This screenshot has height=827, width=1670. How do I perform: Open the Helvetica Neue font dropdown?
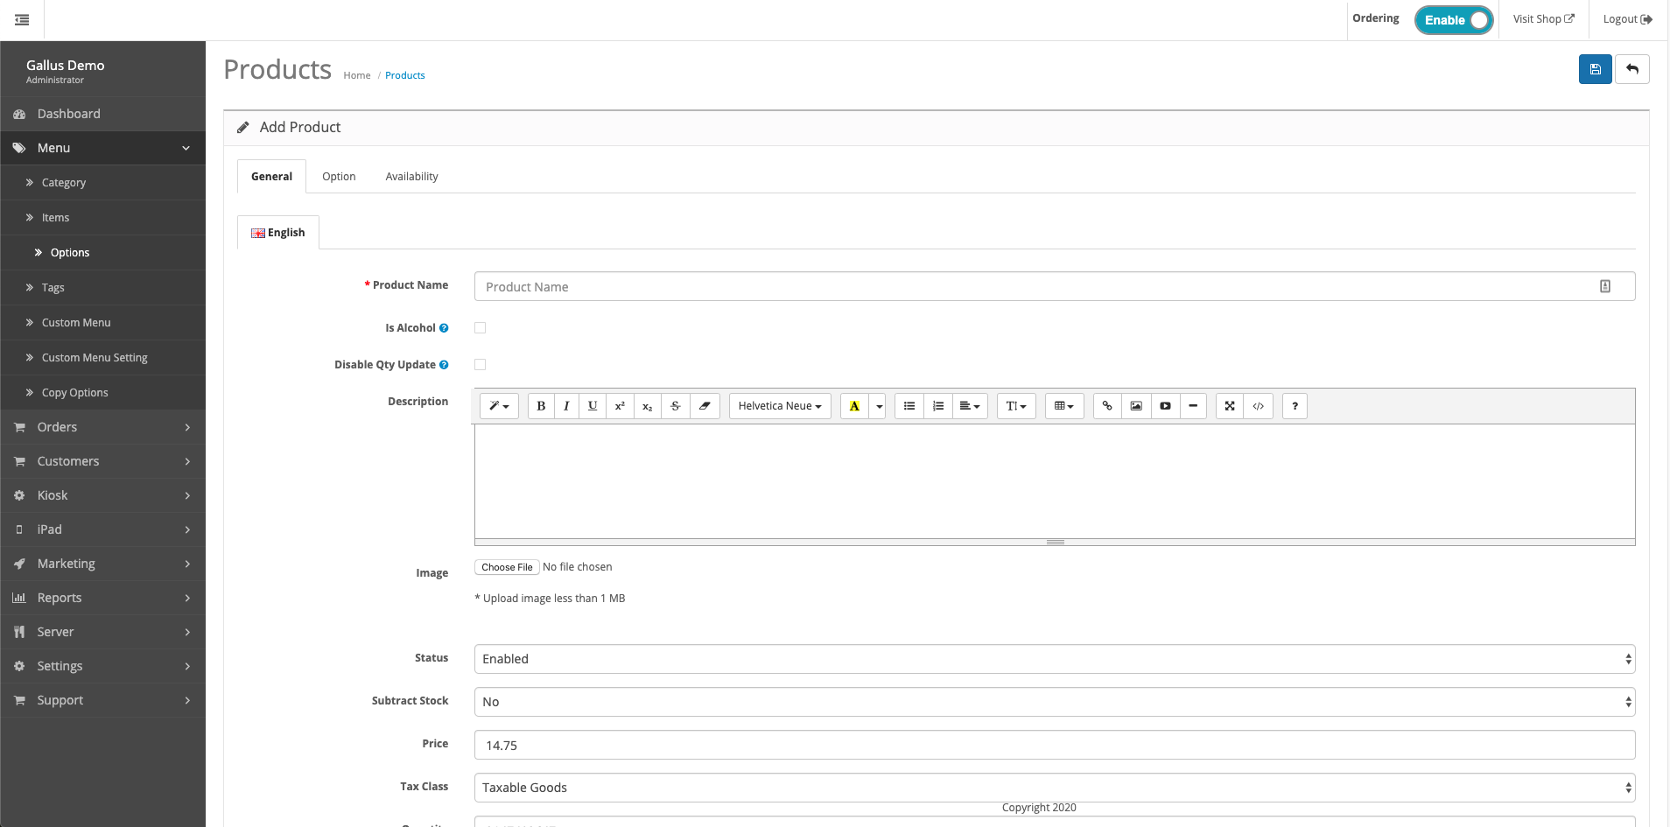point(780,406)
